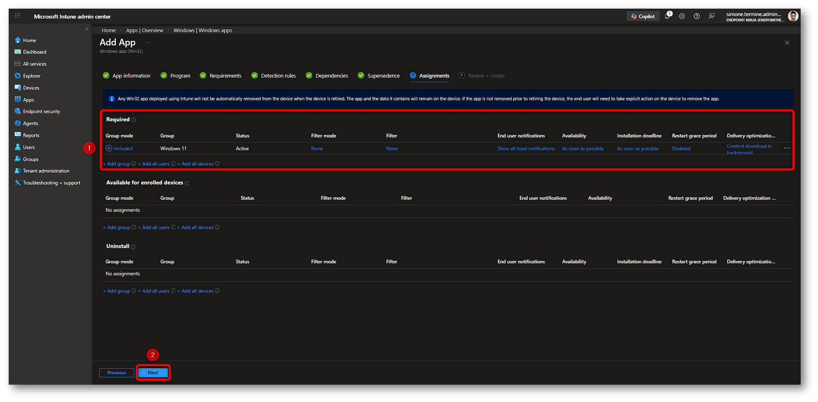
Task: Open the Add App ellipsis menu
Action: [147, 42]
